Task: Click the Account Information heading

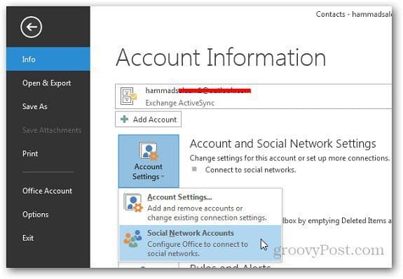Action: (221, 57)
